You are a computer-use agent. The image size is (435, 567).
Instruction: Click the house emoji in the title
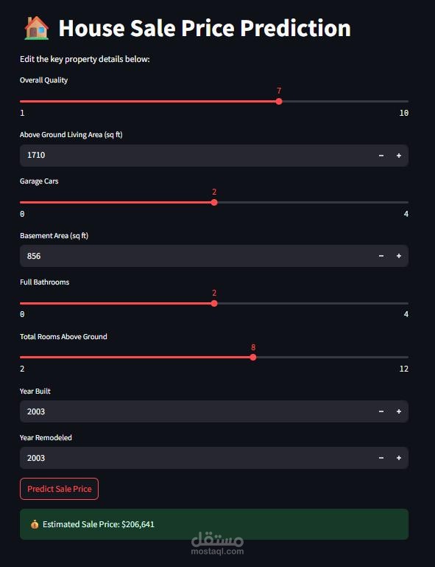click(37, 28)
